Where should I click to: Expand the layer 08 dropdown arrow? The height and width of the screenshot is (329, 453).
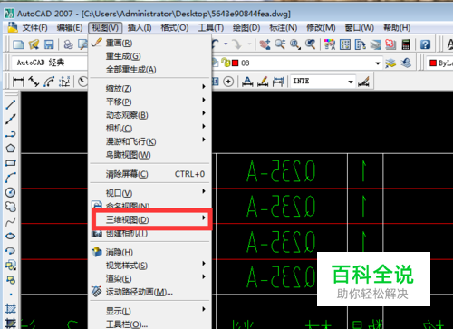point(378,63)
